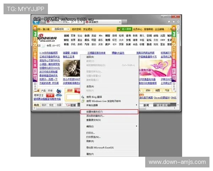
Task: Open the 新闻 channel link
Action: point(66,36)
